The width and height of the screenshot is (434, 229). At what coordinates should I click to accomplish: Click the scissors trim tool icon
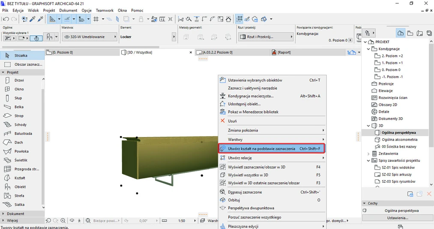click(181, 19)
